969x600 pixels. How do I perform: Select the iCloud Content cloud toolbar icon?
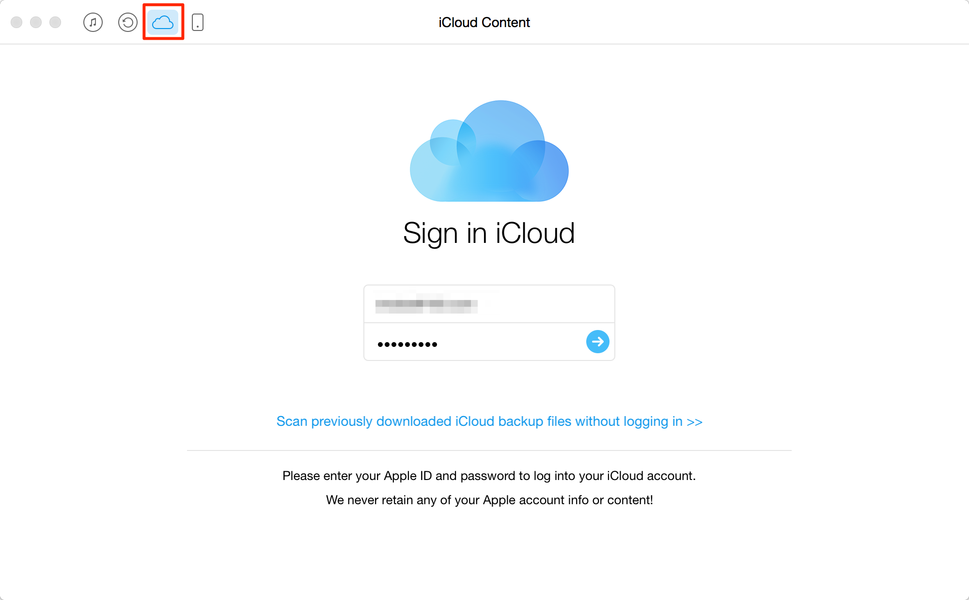coord(163,22)
